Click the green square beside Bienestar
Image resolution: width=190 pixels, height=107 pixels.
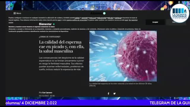[x=54, y=24]
